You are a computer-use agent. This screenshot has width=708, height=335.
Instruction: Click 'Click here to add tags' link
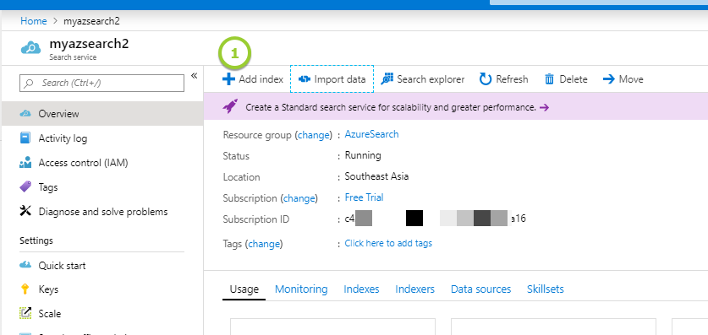(388, 243)
